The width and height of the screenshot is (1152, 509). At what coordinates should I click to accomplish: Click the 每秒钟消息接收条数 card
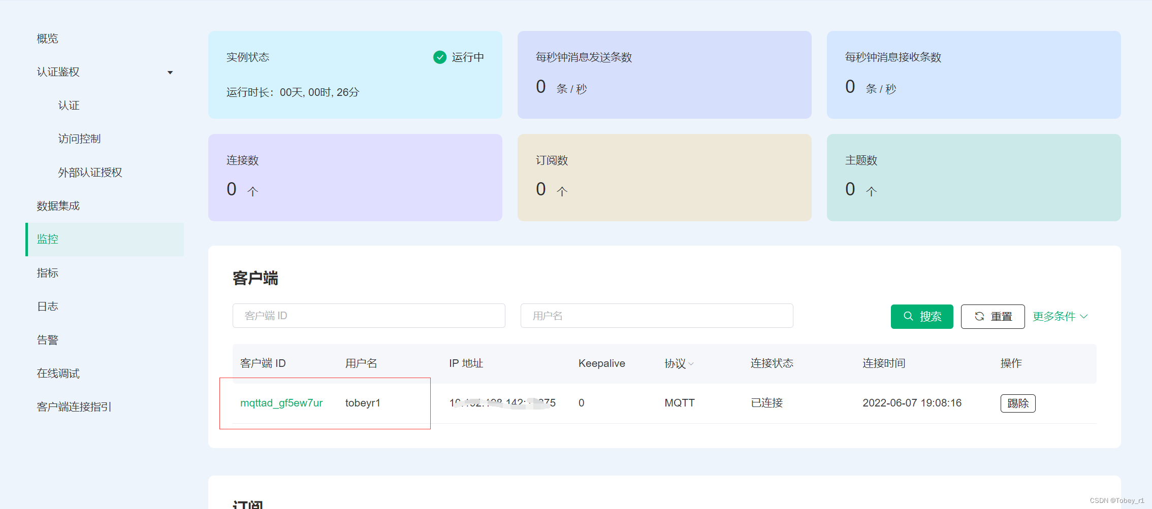coord(974,75)
